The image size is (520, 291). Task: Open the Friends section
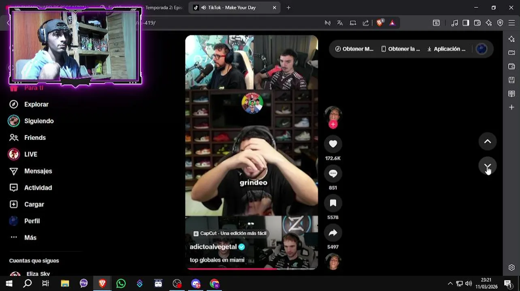coord(28,137)
